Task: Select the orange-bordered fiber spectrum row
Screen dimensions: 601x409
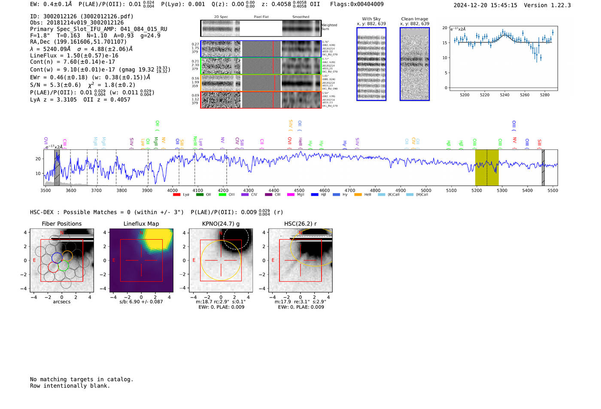Action: click(261, 83)
